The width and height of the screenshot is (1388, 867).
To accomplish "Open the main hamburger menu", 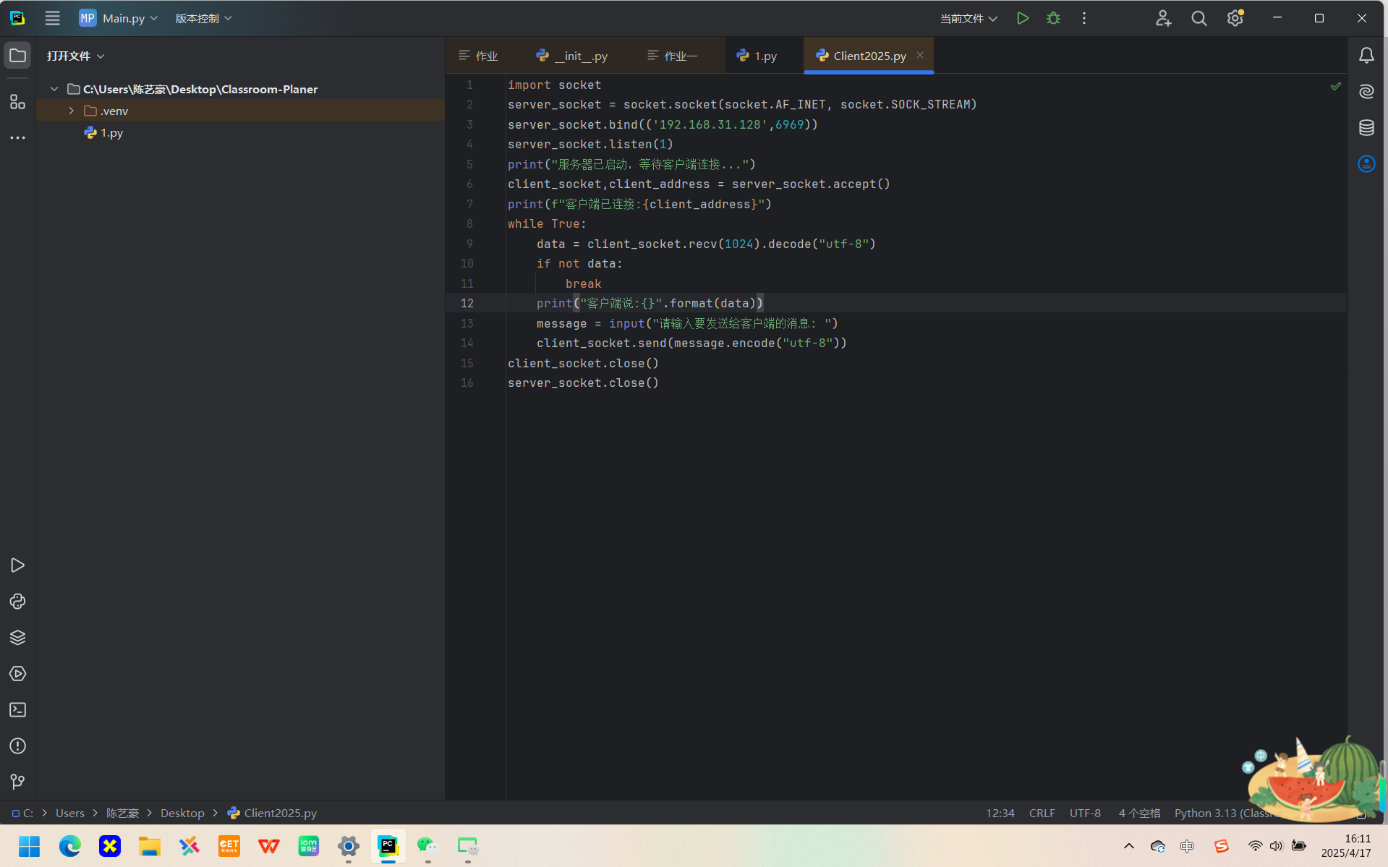I will [52, 18].
